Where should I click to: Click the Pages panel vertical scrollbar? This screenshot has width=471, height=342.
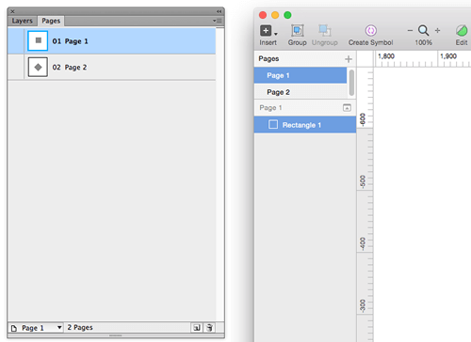tap(220, 174)
